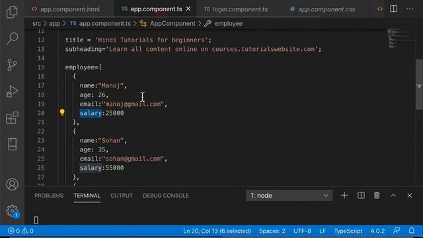Image resolution: width=423 pixels, height=238 pixels.
Task: Open the Search view icon
Action: tap(12, 38)
